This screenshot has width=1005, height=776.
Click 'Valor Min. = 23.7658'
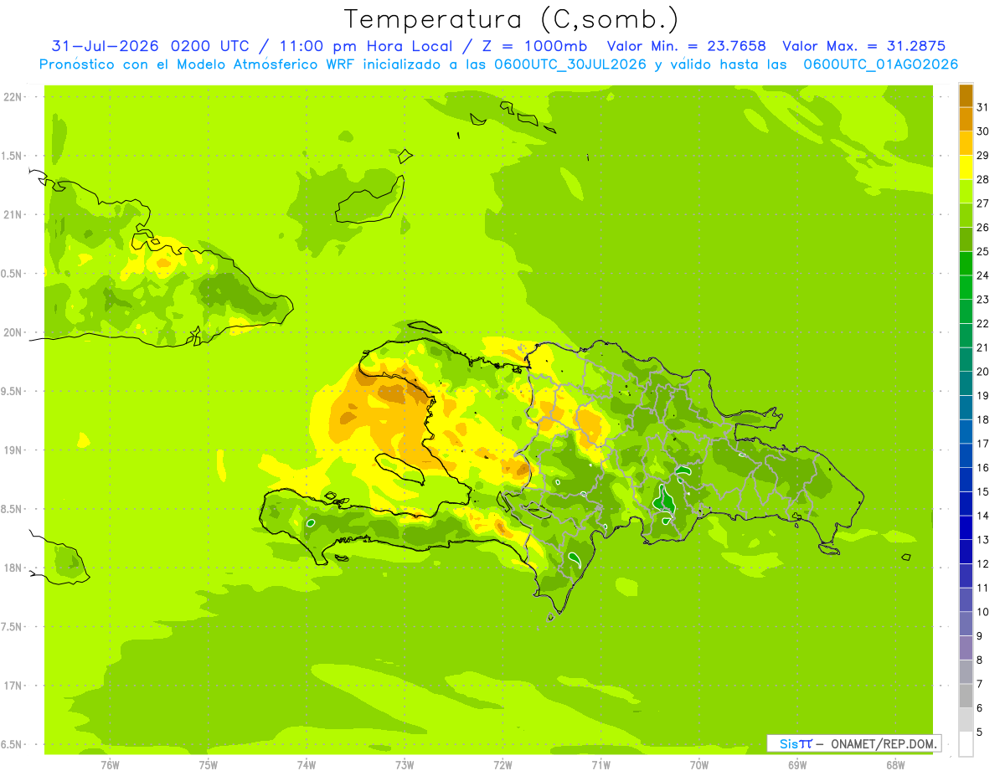(686, 46)
